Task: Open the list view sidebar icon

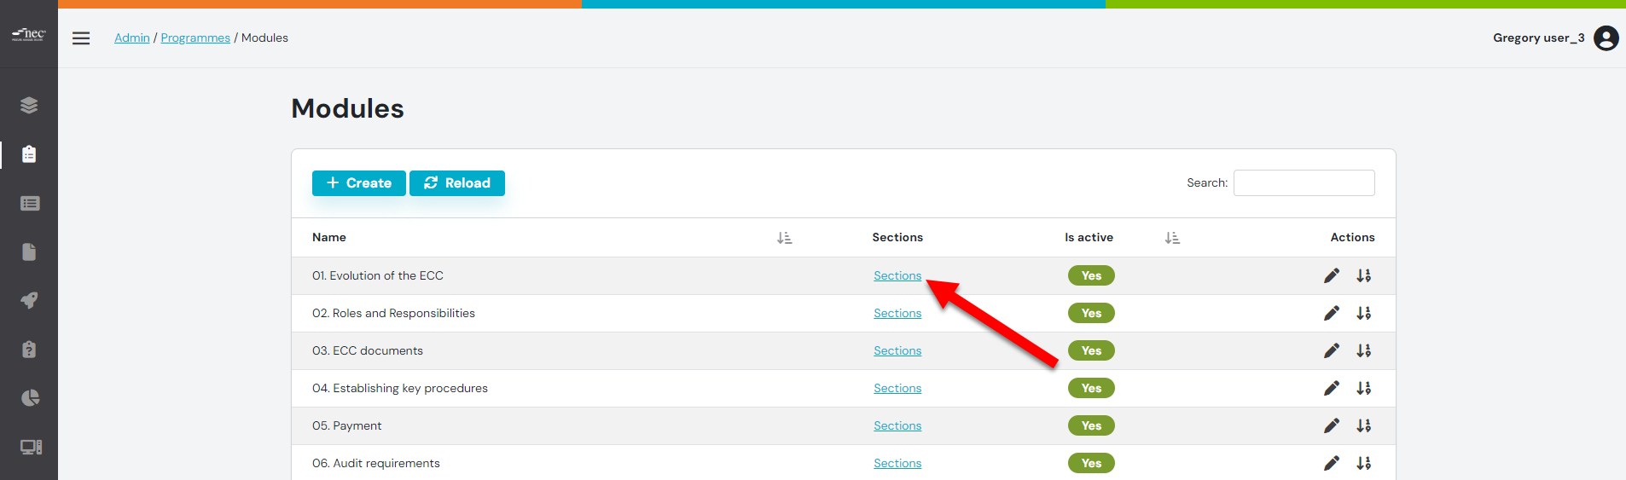Action: 30,203
